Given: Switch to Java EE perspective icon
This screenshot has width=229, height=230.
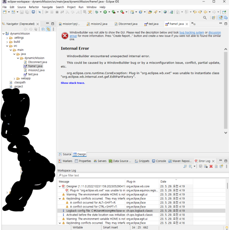Looking at the screenshot, I should tap(221, 18).
